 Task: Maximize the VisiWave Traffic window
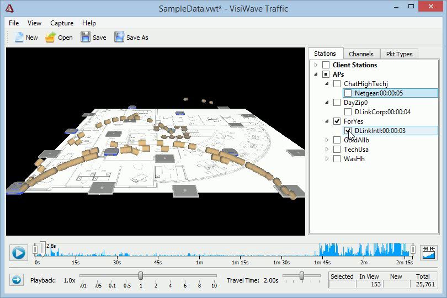coord(411,7)
